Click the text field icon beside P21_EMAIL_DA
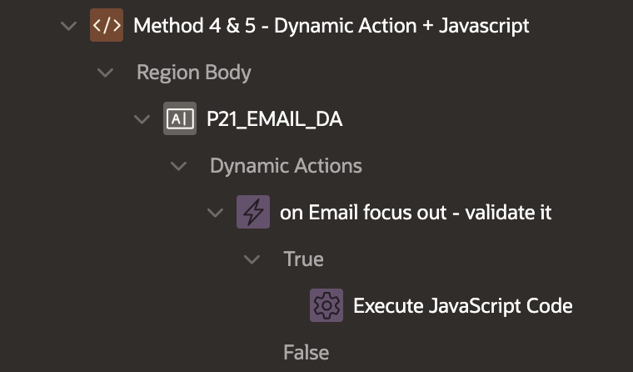This screenshot has width=633, height=372. tap(180, 119)
